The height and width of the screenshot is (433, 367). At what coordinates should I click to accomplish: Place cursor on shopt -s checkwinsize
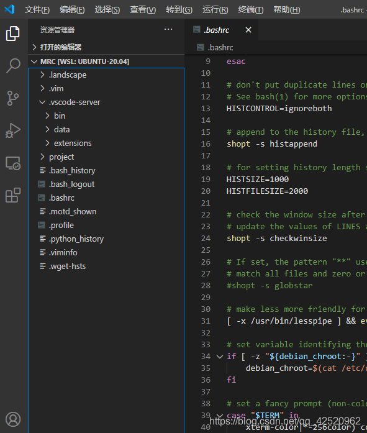point(277,239)
